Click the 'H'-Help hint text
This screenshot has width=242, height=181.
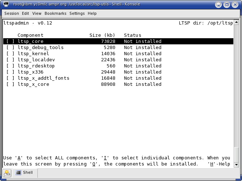click(x=219, y=164)
